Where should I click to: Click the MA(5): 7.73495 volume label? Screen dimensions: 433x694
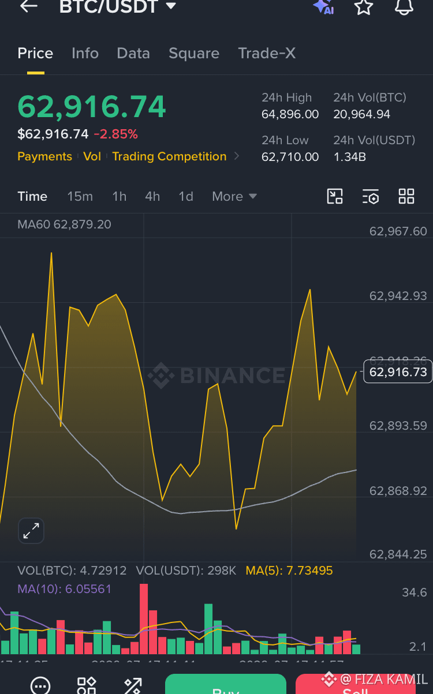[x=289, y=571]
